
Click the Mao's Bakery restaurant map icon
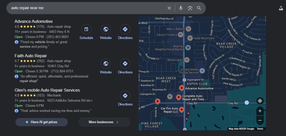click(x=188, y=29)
